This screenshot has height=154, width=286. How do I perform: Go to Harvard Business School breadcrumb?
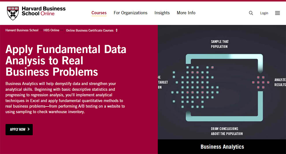click(x=22, y=30)
